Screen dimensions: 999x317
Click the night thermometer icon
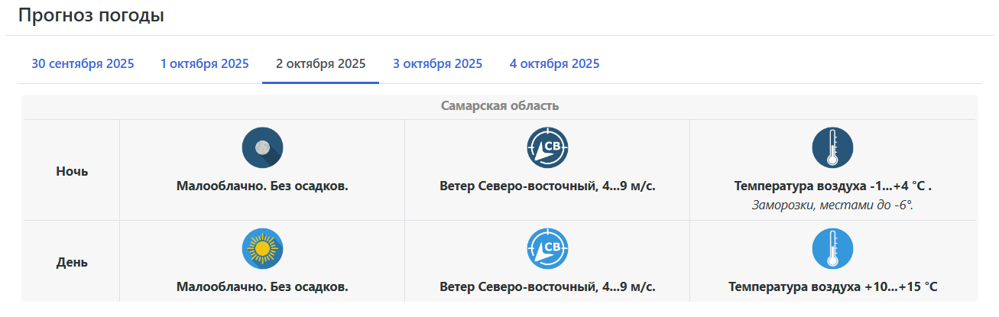coord(832,147)
